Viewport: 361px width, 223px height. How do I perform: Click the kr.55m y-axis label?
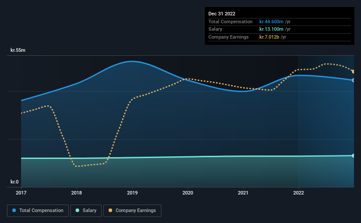(18, 50)
